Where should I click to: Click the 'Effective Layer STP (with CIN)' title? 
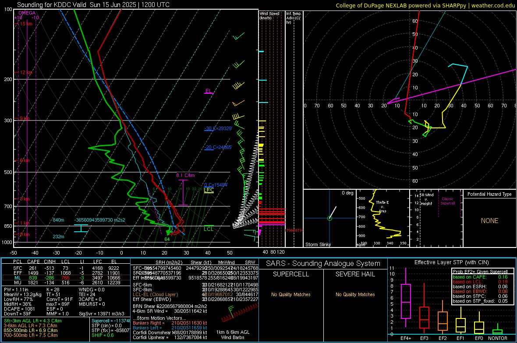[451, 262]
